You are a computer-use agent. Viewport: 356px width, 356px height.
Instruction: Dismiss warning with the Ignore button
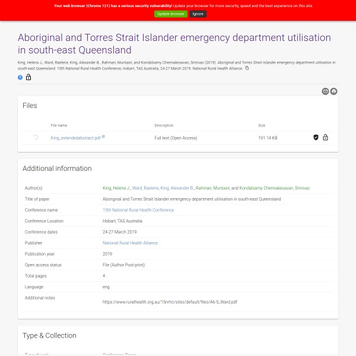coord(198,14)
